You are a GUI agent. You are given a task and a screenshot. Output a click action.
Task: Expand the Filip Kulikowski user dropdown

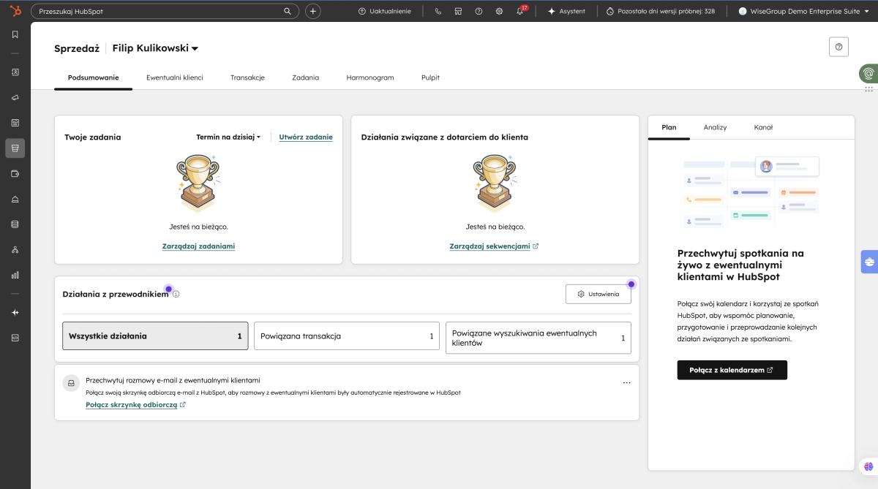pyautogui.click(x=155, y=48)
